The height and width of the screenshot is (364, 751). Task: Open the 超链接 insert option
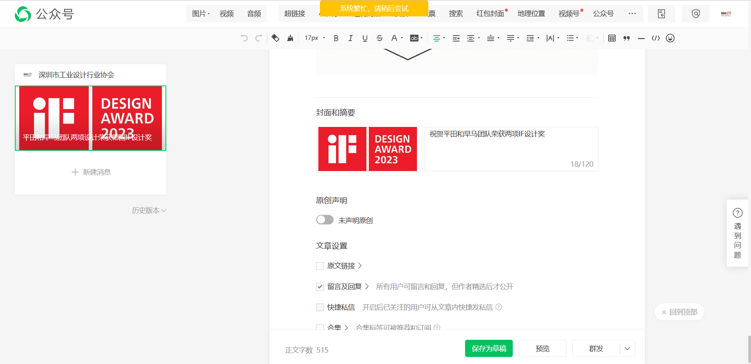click(x=295, y=14)
